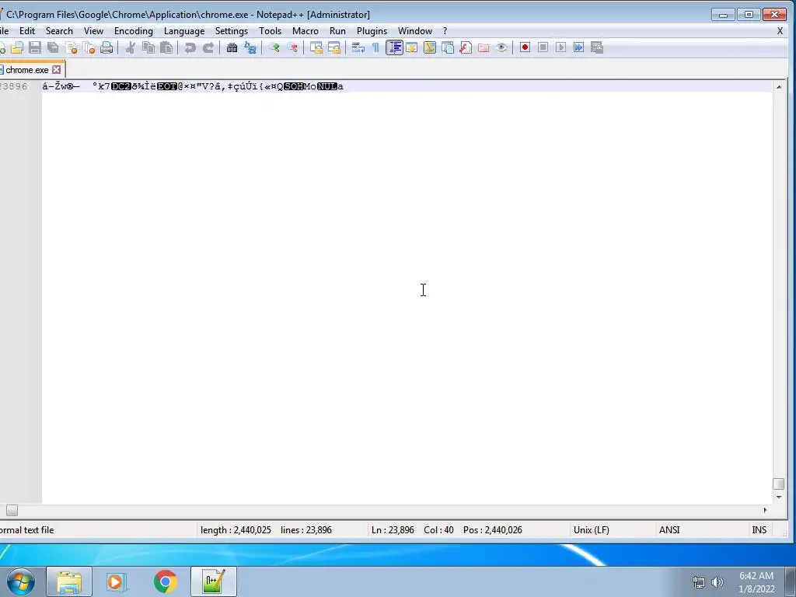Show the Document Map panel icon

tap(429, 47)
